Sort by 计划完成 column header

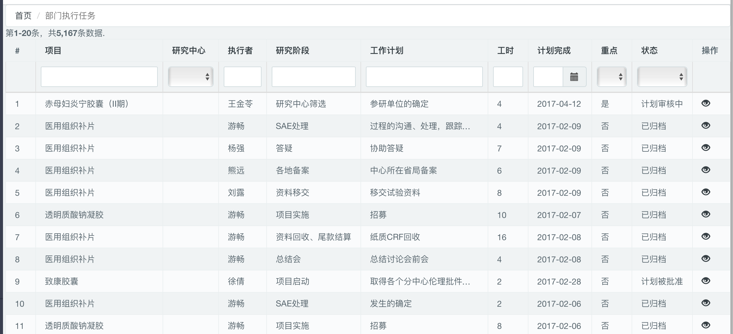tap(554, 50)
